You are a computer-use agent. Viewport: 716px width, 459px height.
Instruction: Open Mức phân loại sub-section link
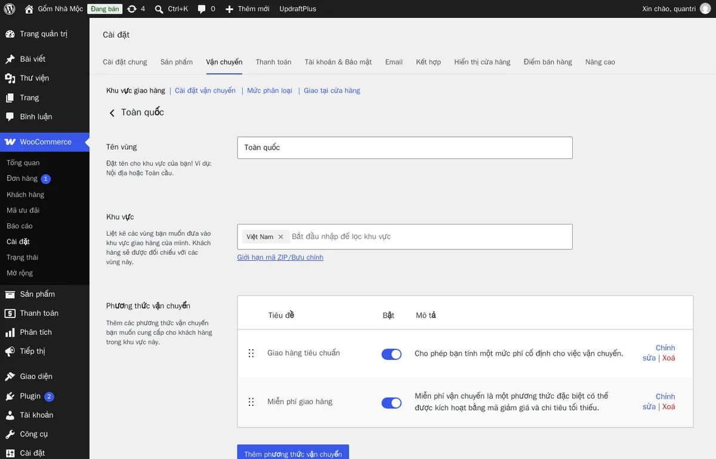270,91
